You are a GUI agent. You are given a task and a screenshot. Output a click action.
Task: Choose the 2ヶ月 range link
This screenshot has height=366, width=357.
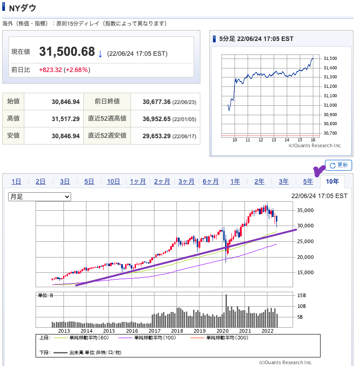pos(162,181)
